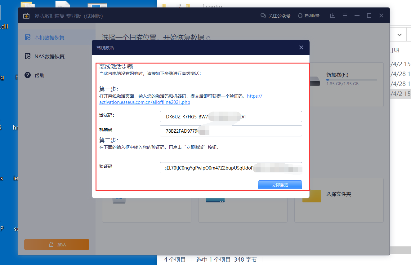Image resolution: width=411 pixels, height=265 pixels.
Task: Click '选中 1 个项目 348 字节' in the status bar
Action: coord(226,260)
